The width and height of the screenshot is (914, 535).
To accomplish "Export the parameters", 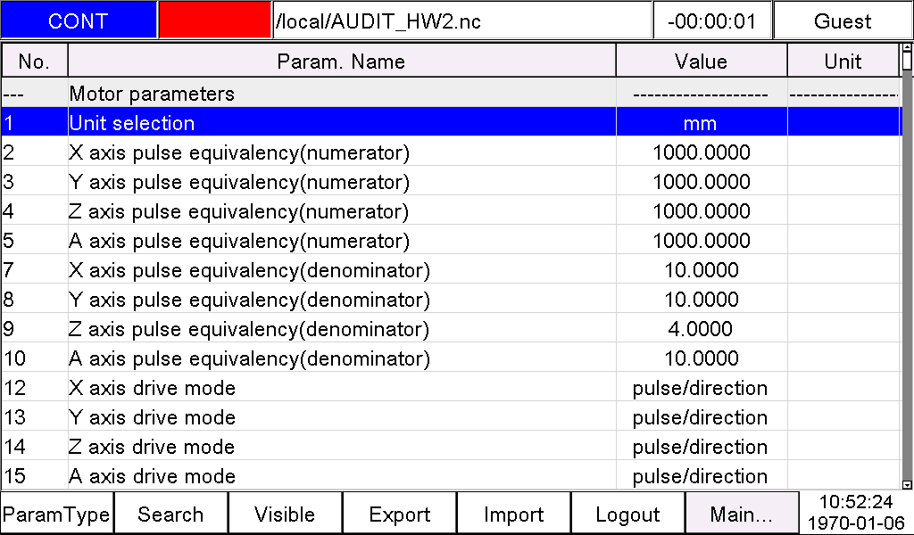I will (399, 514).
